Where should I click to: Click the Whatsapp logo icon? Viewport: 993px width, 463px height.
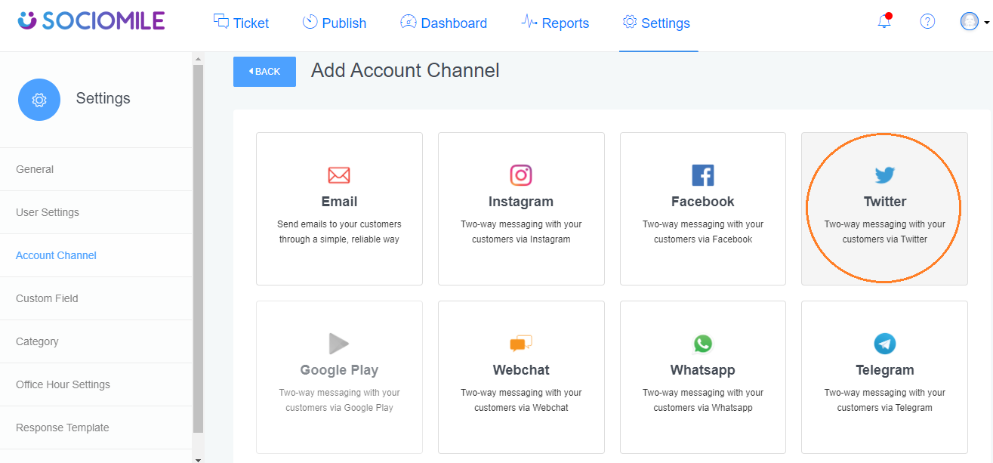click(703, 344)
